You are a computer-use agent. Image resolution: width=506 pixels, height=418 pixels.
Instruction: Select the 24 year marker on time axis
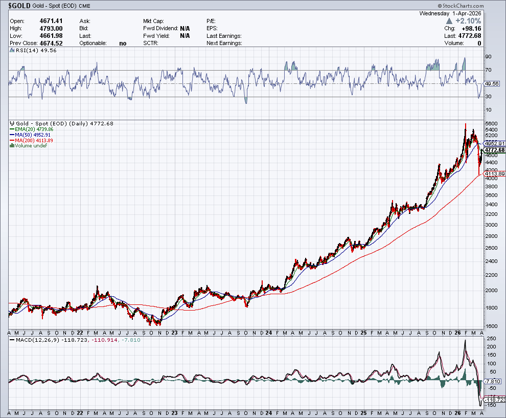tap(267, 332)
